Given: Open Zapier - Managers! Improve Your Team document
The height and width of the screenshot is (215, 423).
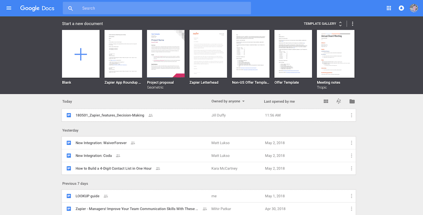Looking at the screenshot, I should [x=137, y=209].
